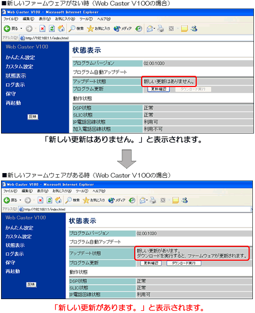Click ダウンロード実行 button in lower status page
The height and width of the screenshot is (313, 255).
(x=184, y=263)
